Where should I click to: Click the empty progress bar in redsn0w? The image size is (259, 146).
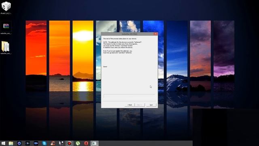(129, 96)
